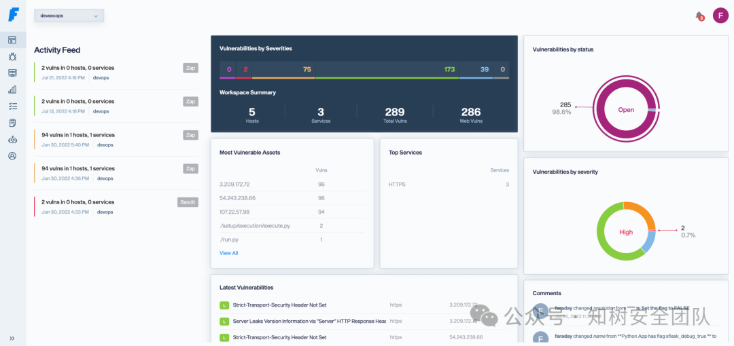
Task: Select HTTPS row in Top Services
Action: pos(449,185)
